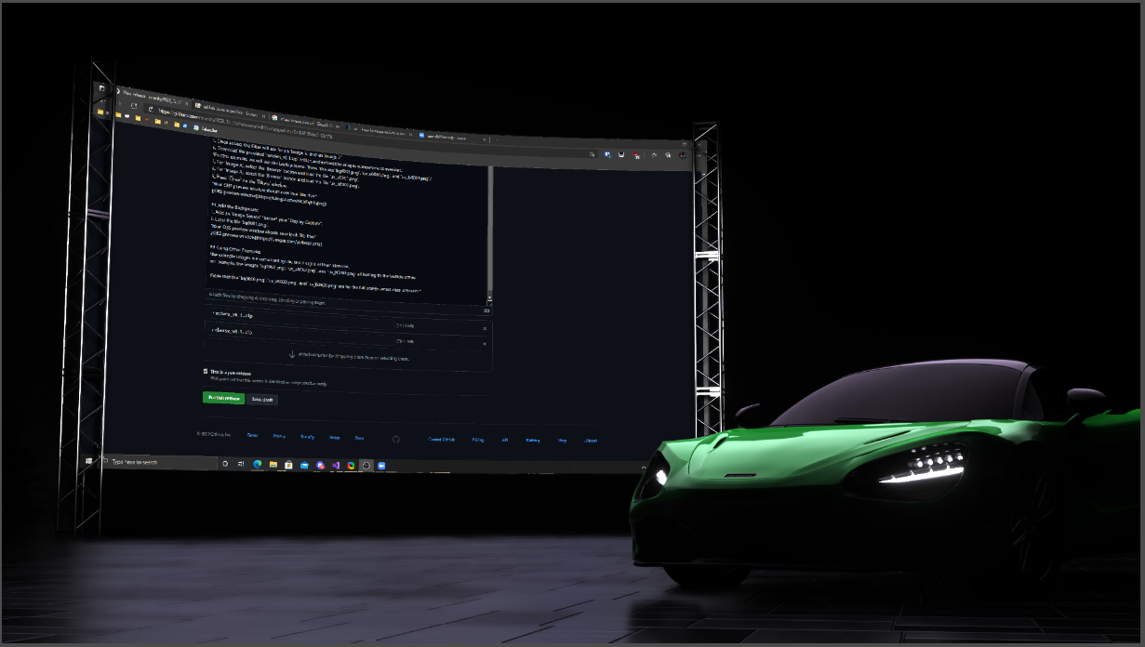Toggle the 'This is a pre-release' checkbox
Image resolution: width=1145 pixels, height=647 pixels.
pyautogui.click(x=206, y=371)
